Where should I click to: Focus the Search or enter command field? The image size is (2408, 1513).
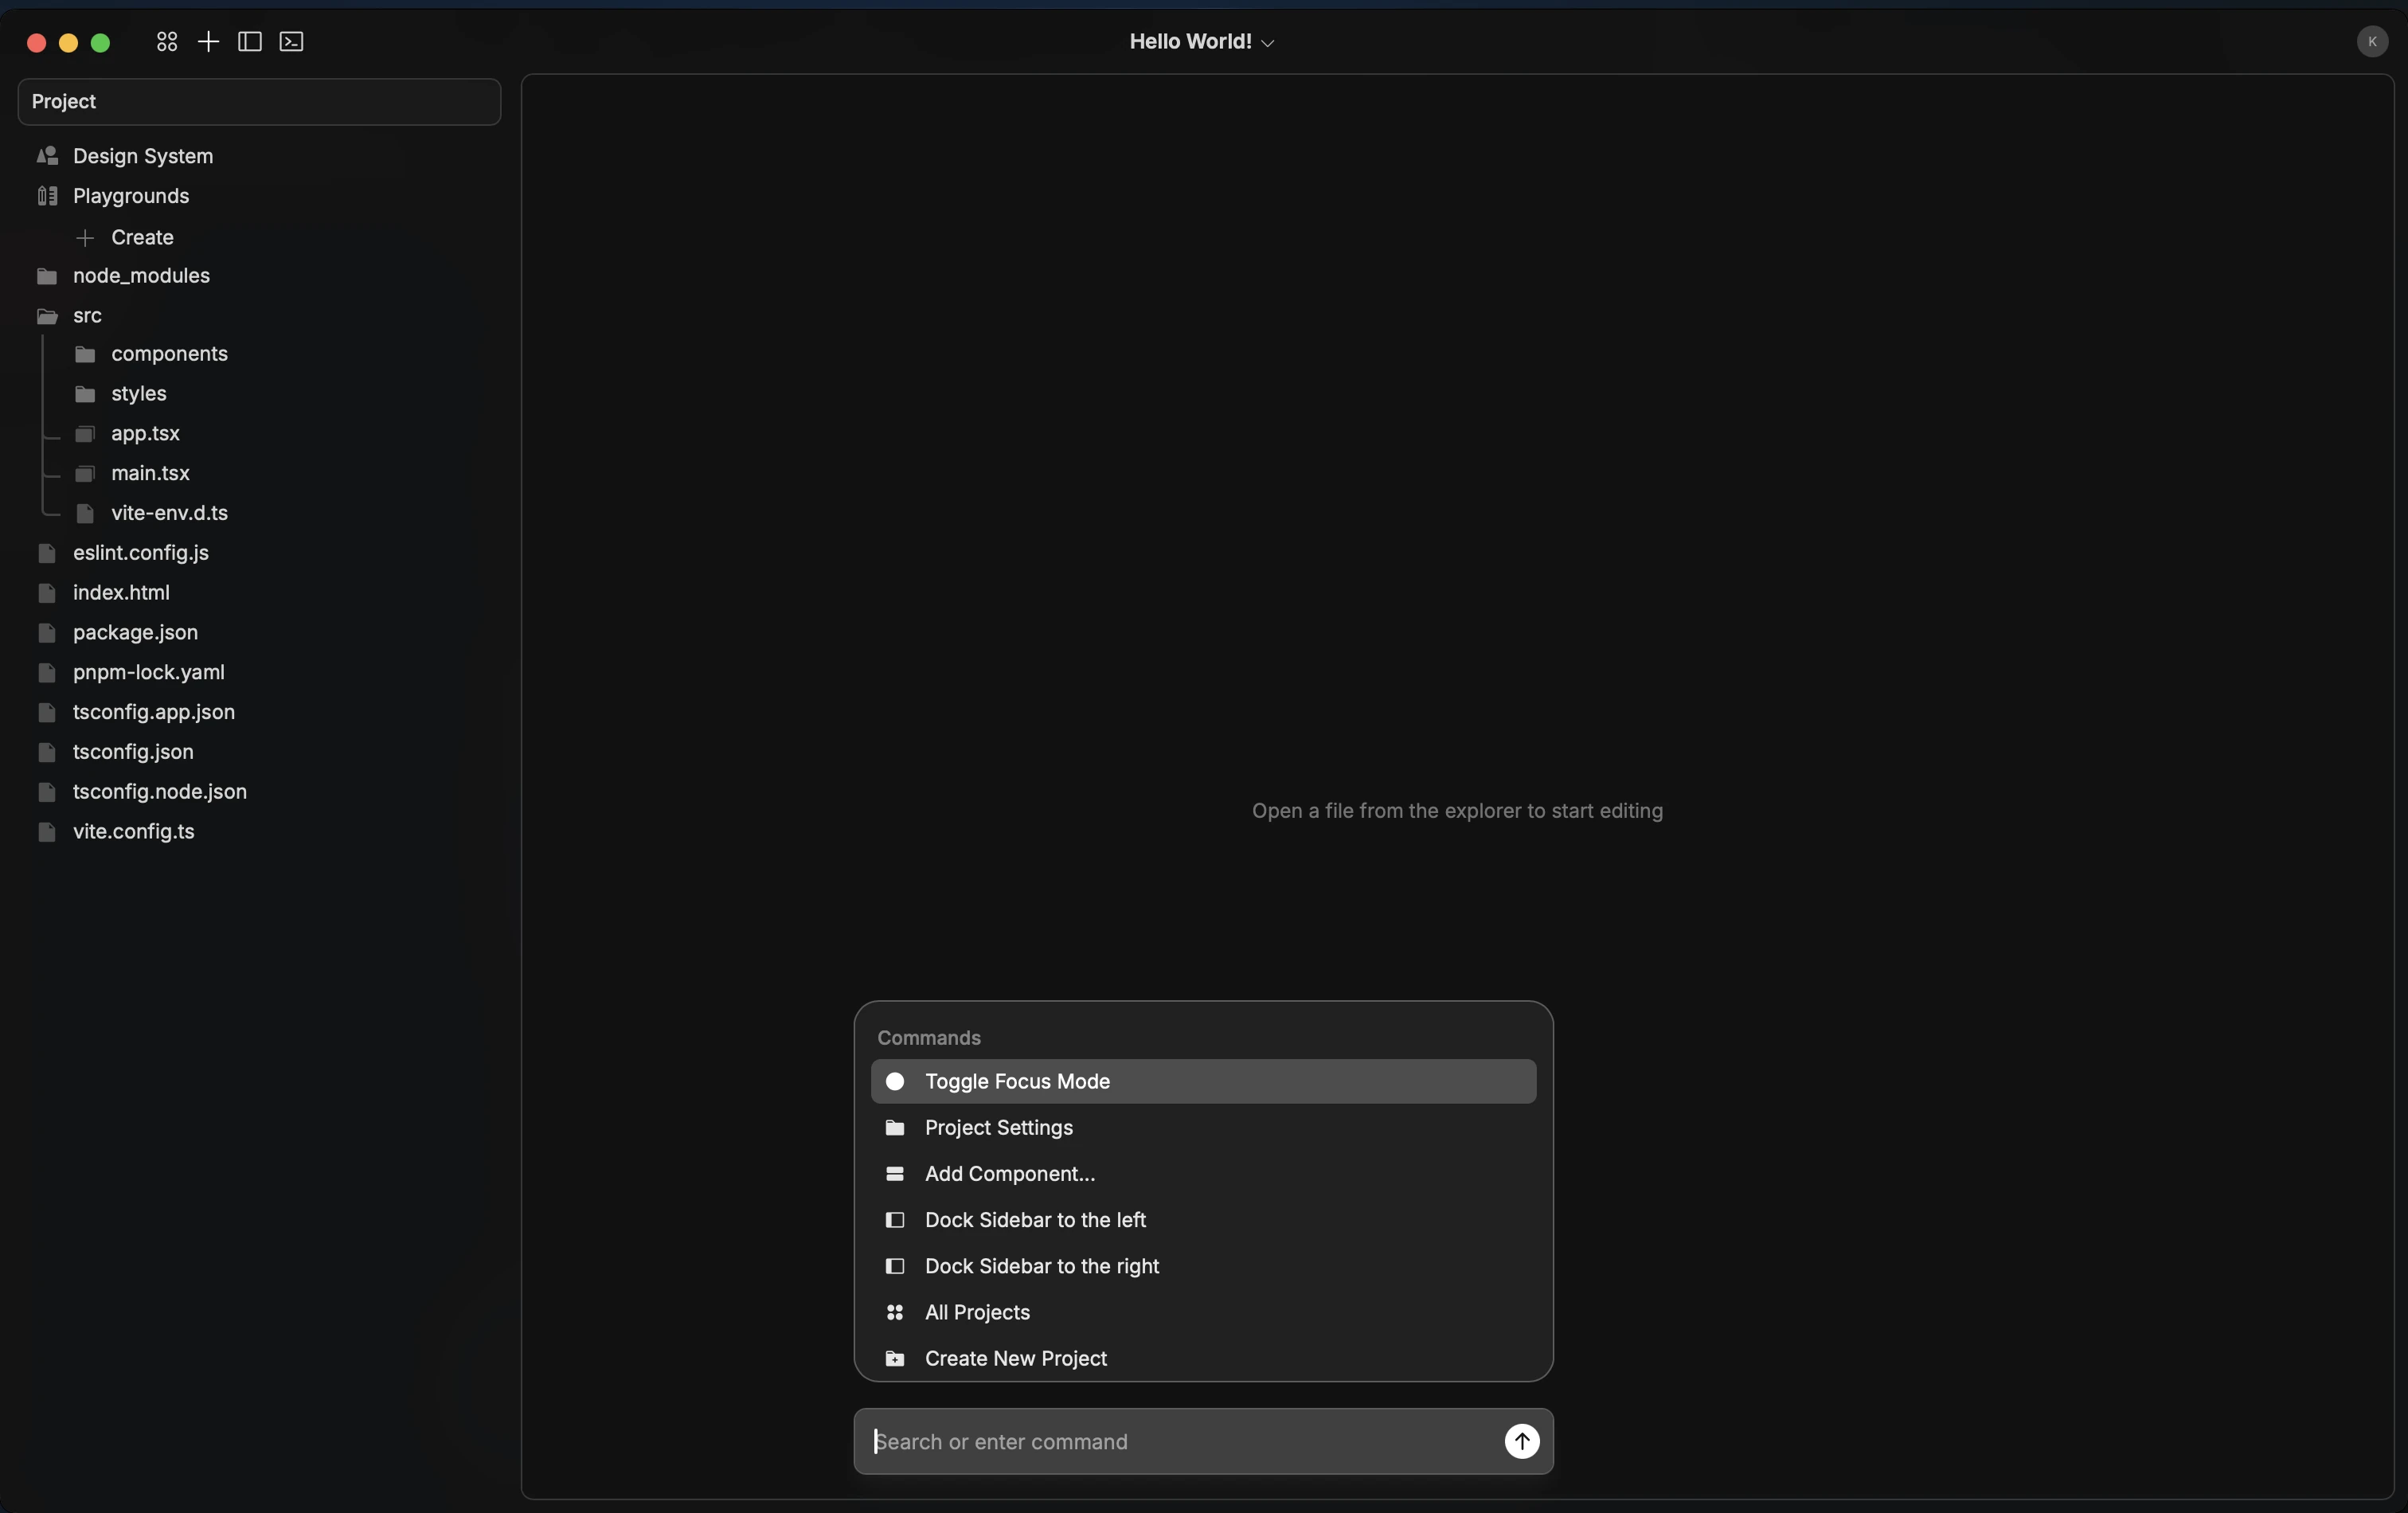[x=1180, y=1441]
